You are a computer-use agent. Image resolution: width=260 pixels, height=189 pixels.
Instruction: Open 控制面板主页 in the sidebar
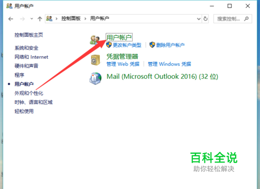tap(29, 35)
